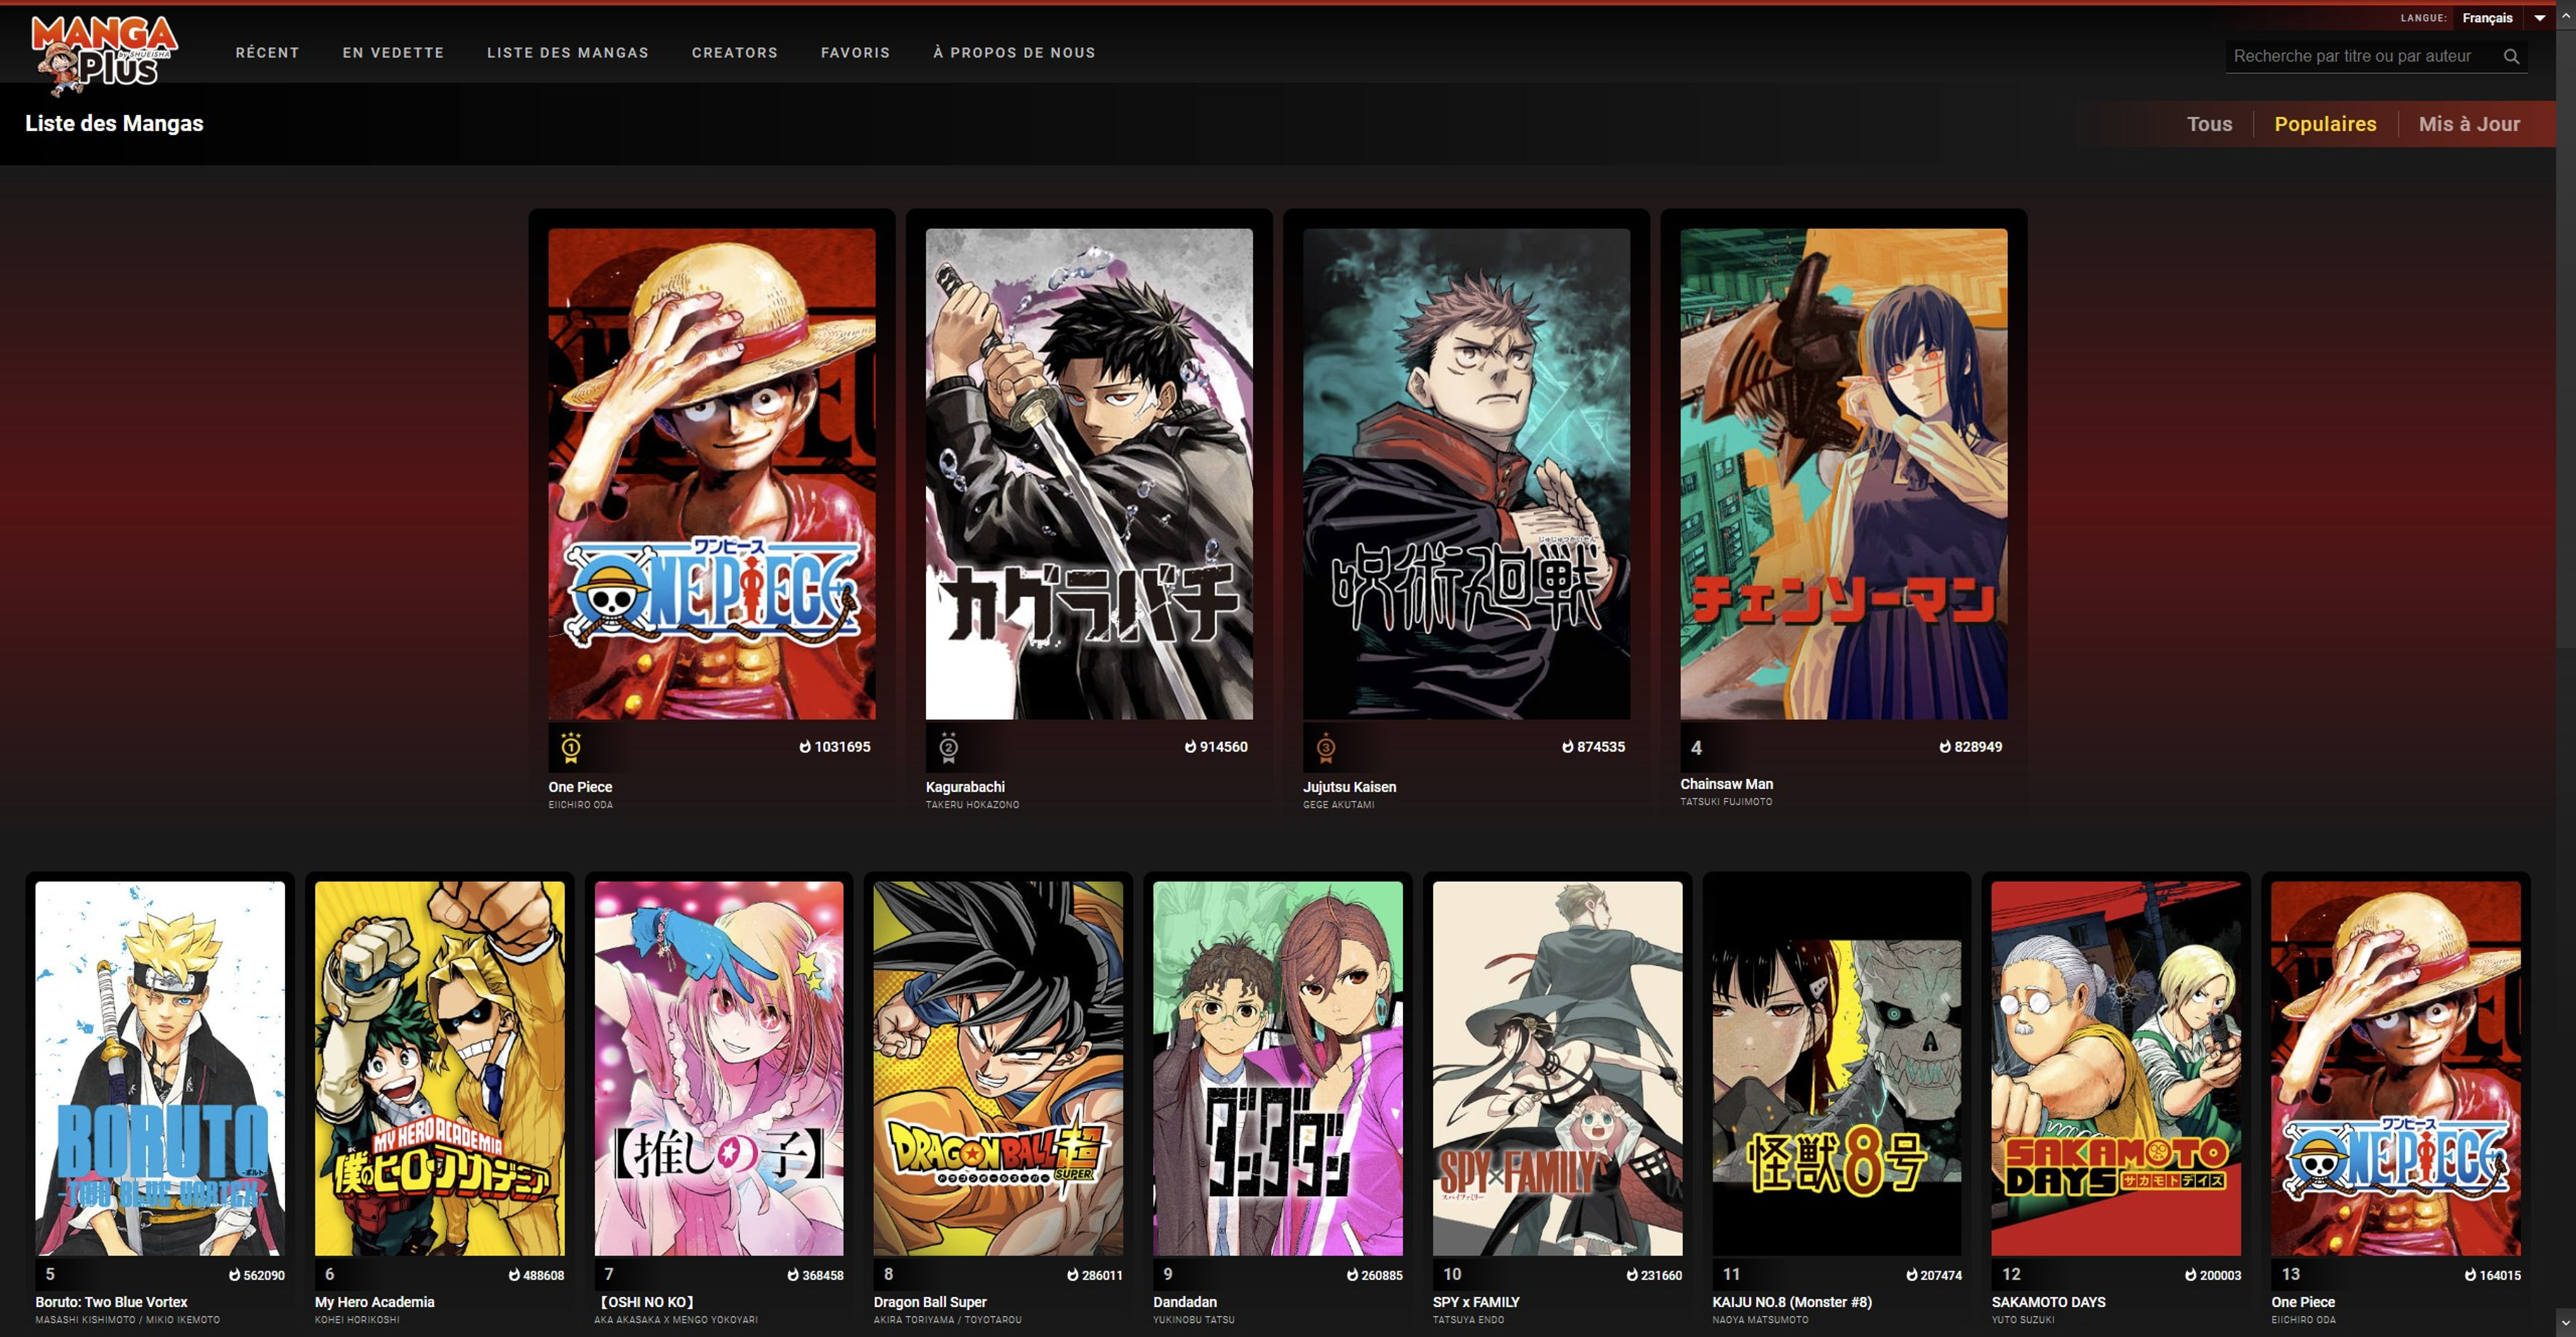Open the rank 13 One Piece cover

point(2396,1068)
